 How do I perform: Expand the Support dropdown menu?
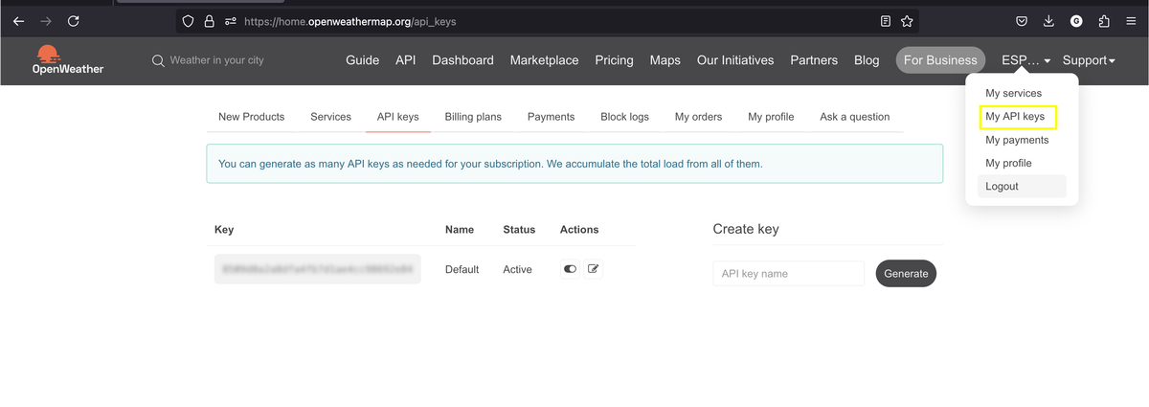1089,60
